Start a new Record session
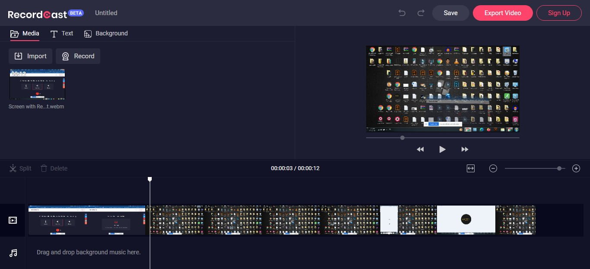The height and width of the screenshot is (269, 590). (78, 56)
